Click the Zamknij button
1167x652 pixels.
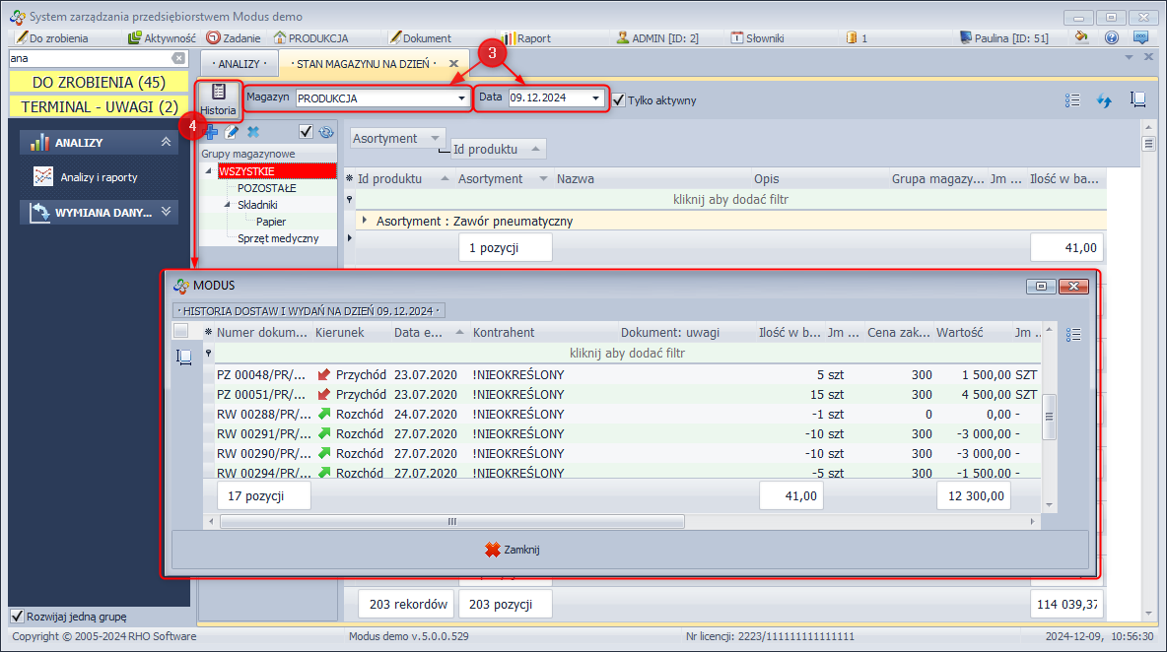(x=513, y=550)
